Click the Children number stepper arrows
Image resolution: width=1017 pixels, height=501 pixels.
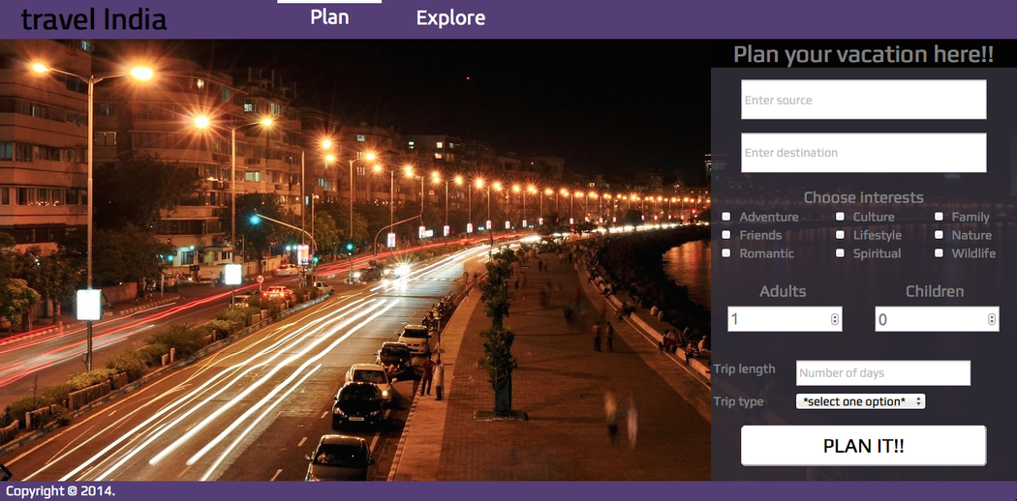tap(991, 319)
